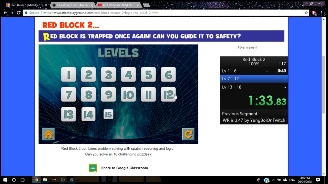Open level 12 tile
The width and height of the screenshot is (328, 184).
(168, 94)
